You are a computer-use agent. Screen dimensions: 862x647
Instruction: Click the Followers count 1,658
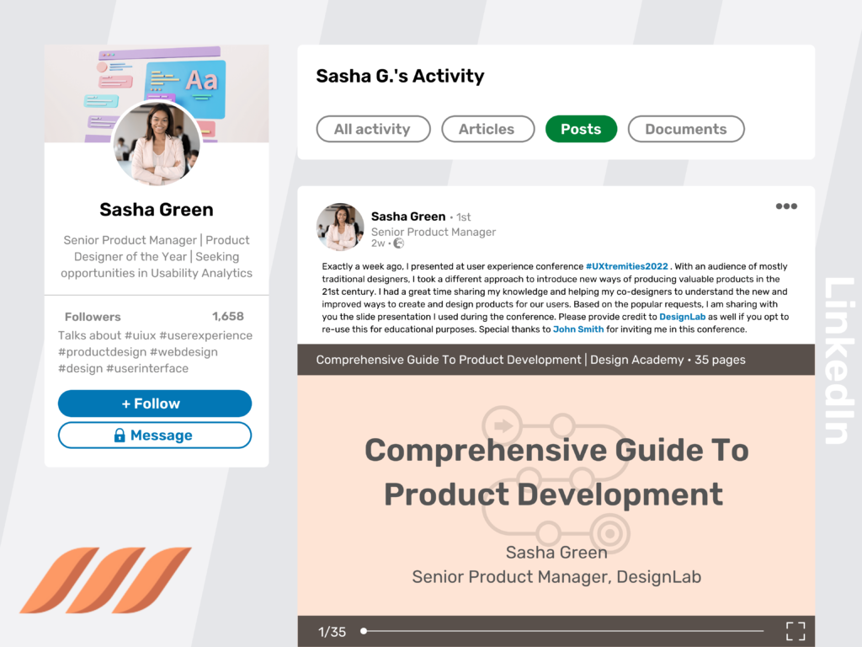(x=227, y=317)
